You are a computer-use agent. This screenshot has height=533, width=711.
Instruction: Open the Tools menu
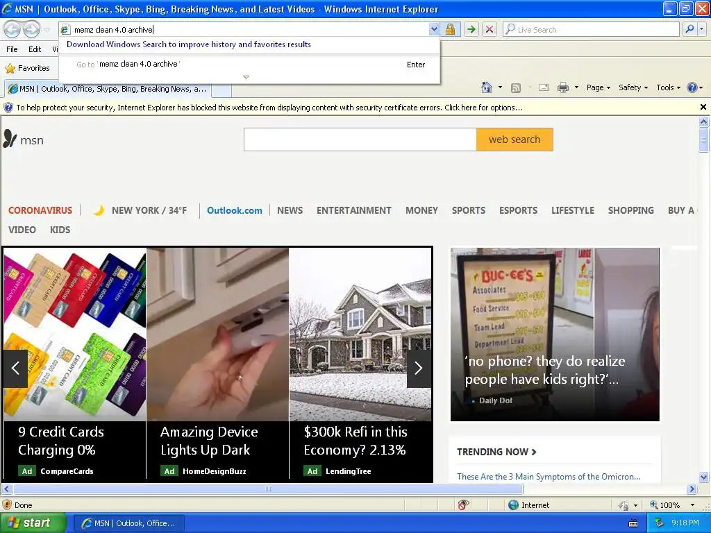coord(669,87)
